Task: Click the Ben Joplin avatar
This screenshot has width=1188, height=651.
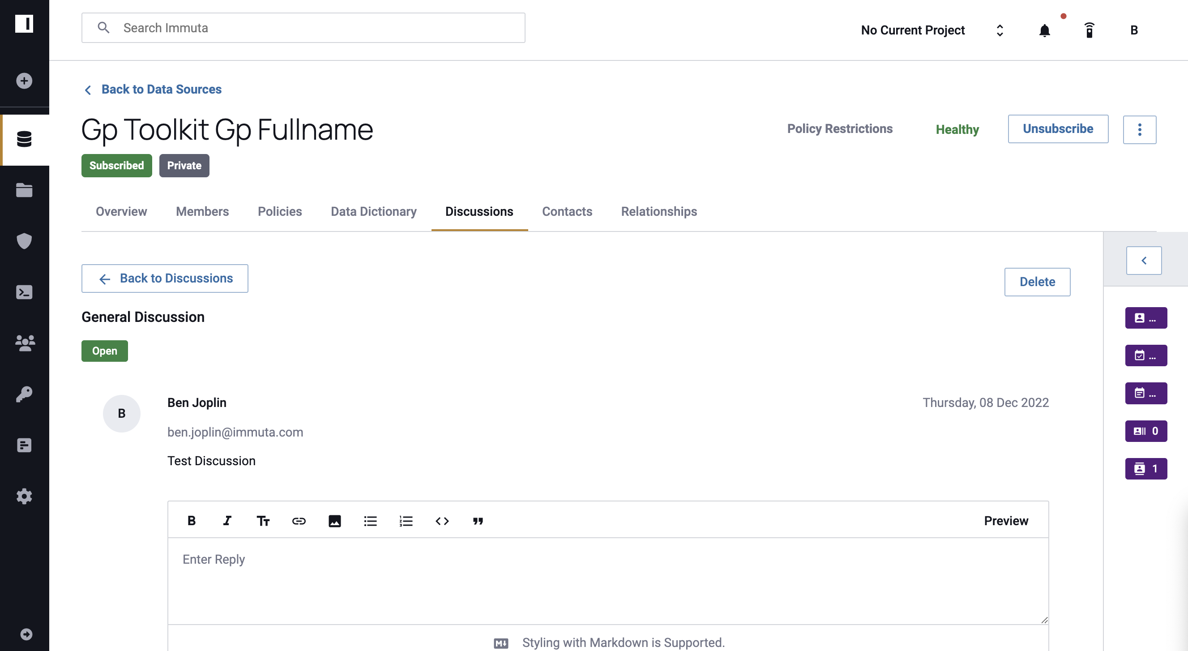Action: tap(121, 413)
